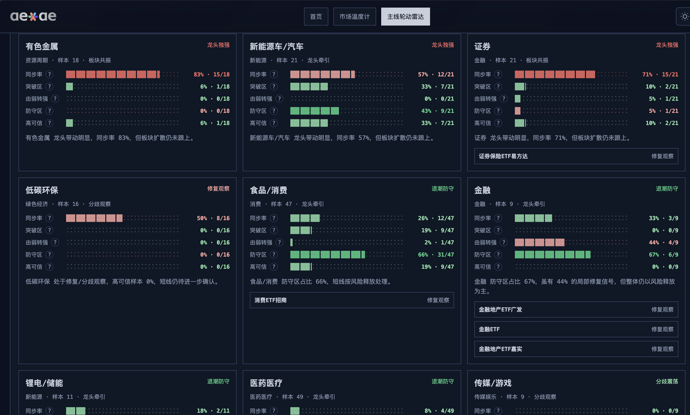
Task: Click the 退潮防守 tag on 食品/消费 card
Action: click(442, 189)
